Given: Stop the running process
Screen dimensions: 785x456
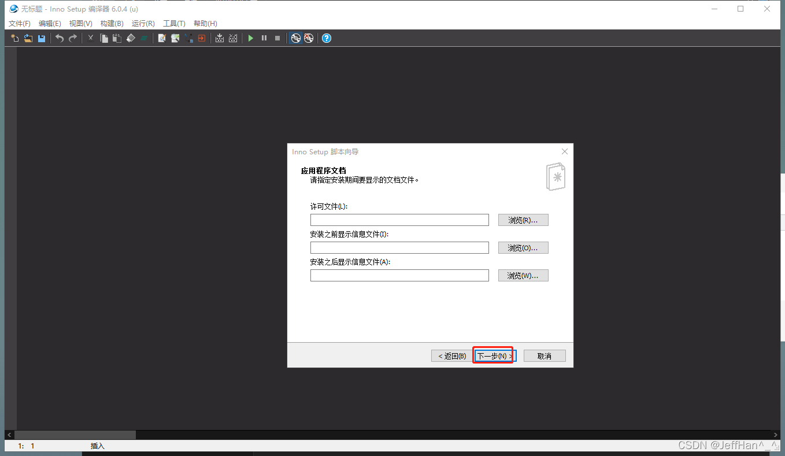Looking at the screenshot, I should point(277,38).
